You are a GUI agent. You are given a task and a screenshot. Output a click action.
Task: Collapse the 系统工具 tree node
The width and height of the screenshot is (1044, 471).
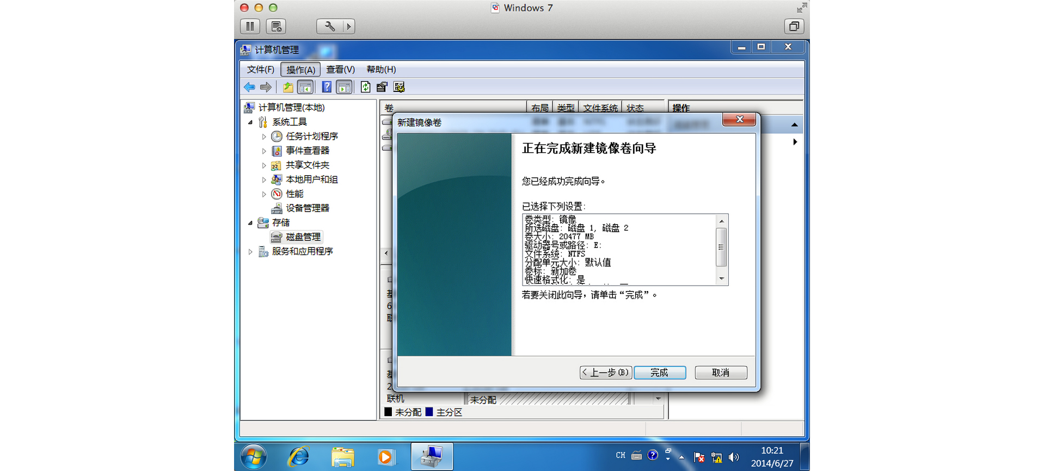tap(250, 122)
